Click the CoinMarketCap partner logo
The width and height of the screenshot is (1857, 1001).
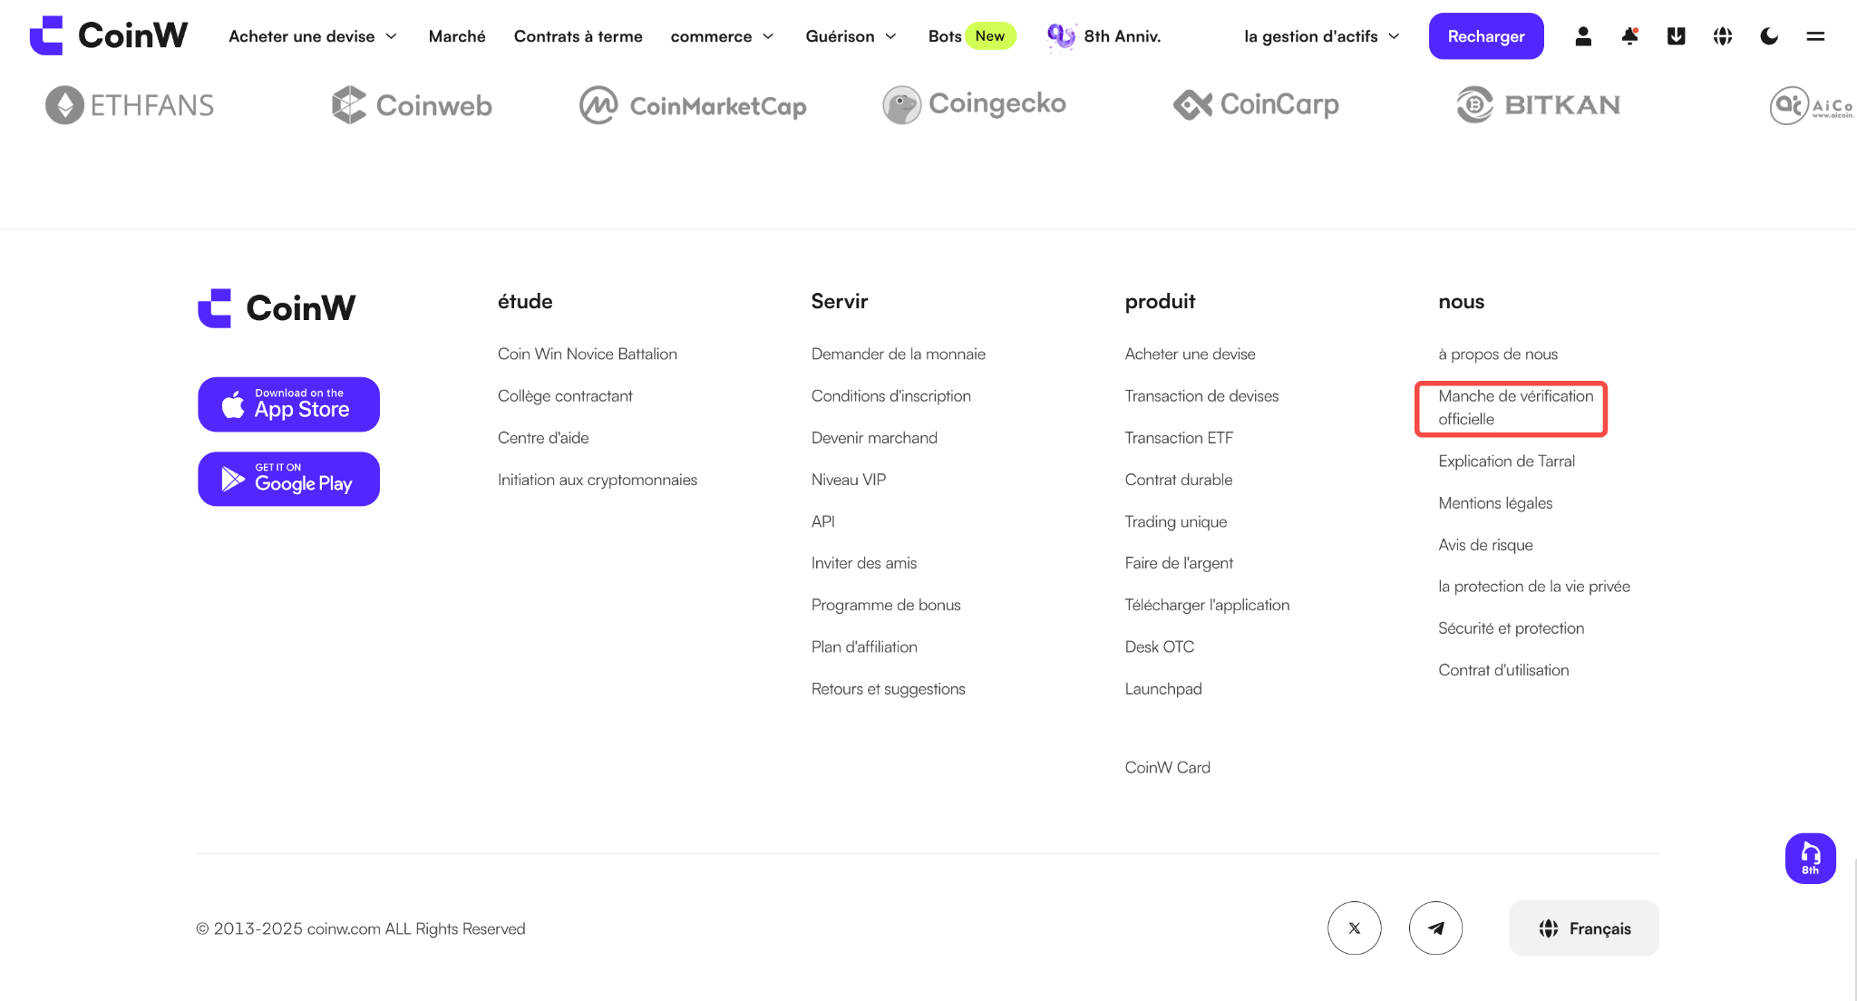[693, 105]
